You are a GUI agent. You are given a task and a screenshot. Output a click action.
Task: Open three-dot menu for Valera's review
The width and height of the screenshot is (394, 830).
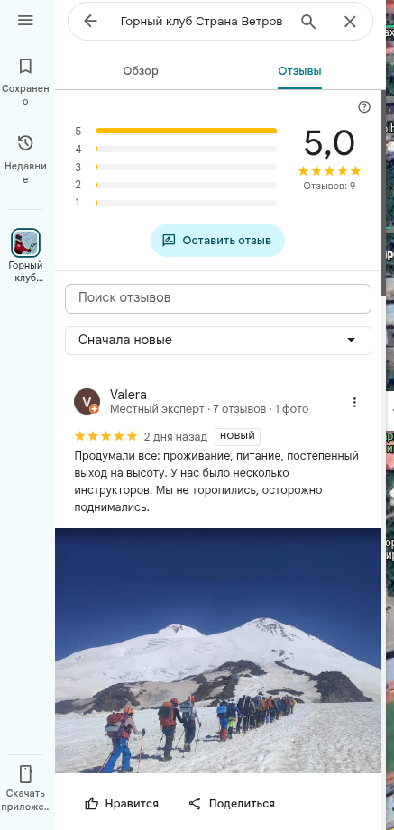[354, 402]
